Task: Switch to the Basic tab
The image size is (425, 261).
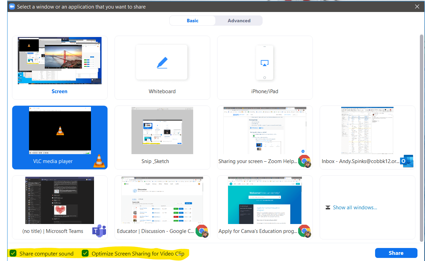Action: pos(192,21)
